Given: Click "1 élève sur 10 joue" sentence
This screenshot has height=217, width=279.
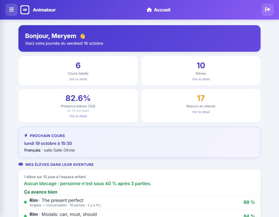Looking at the screenshot, I should (x=55, y=177).
